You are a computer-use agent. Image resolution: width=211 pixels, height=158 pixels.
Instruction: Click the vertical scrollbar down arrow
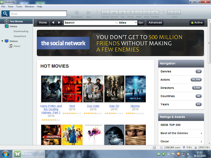209,143
